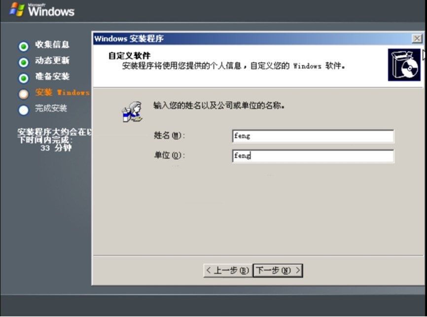The image size is (427, 317).
Task: Close the Windows 安装程序 dialog
Action: (x=417, y=38)
